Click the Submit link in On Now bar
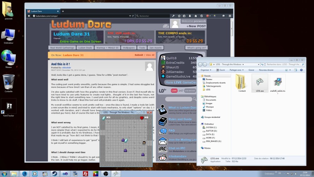Viewport: 314px width, 177px height. [x=139, y=55]
